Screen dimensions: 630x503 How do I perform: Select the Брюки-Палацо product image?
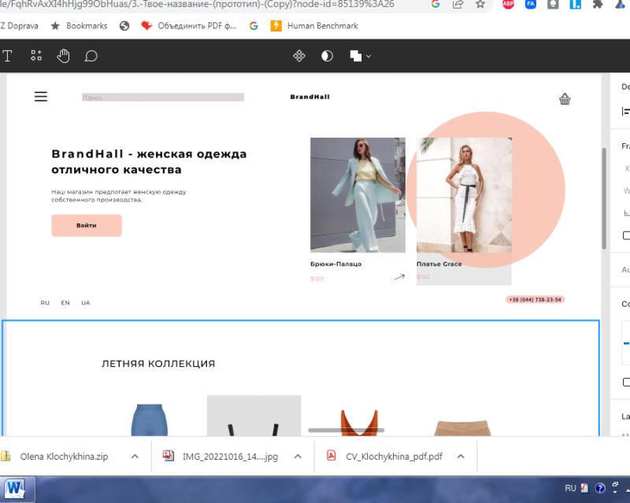pos(358,195)
